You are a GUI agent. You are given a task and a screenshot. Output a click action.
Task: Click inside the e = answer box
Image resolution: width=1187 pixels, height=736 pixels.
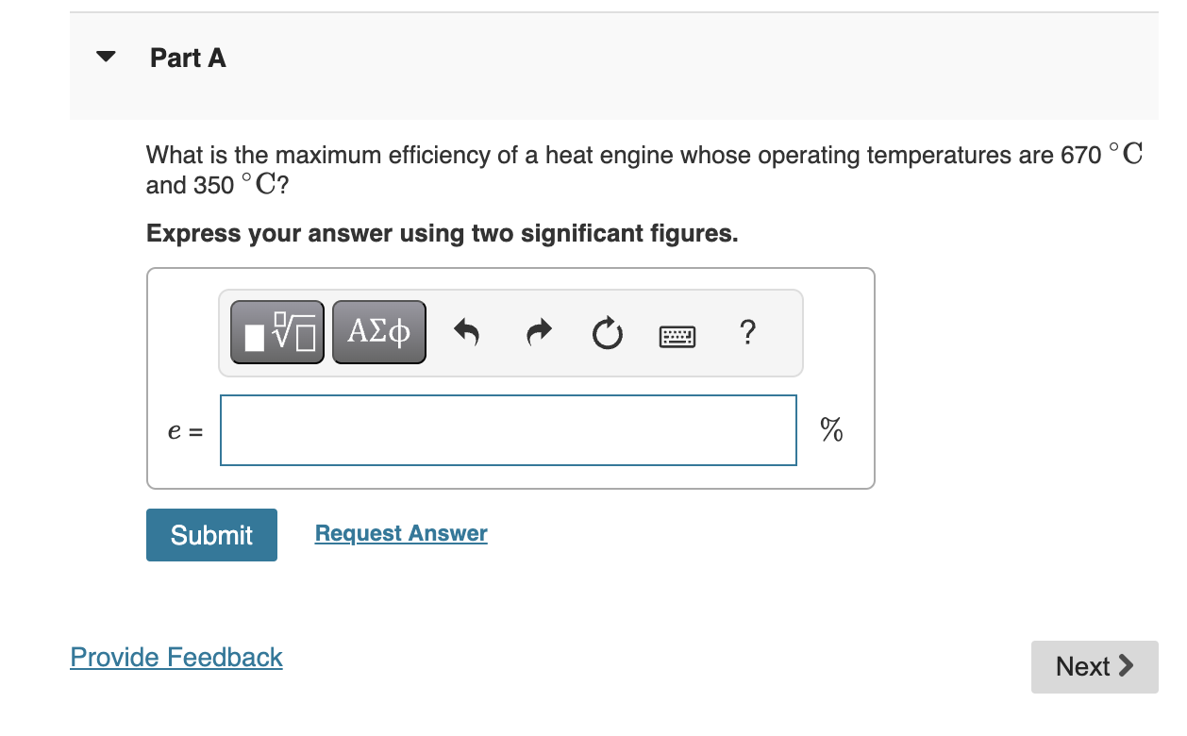[509, 429]
